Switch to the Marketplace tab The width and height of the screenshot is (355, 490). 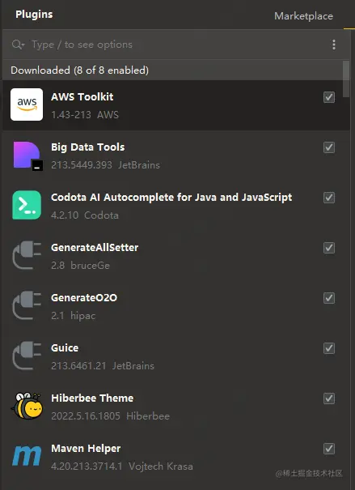point(303,16)
